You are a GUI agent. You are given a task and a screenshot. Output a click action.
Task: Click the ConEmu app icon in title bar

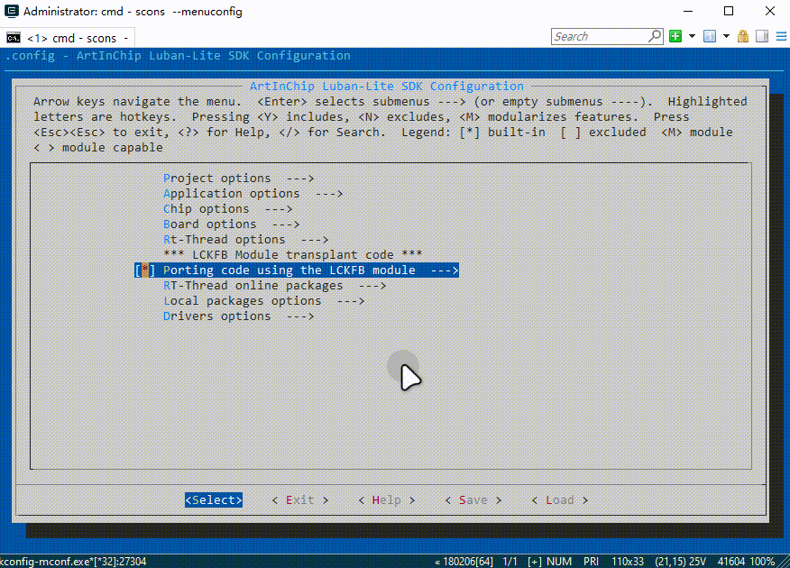click(10, 12)
